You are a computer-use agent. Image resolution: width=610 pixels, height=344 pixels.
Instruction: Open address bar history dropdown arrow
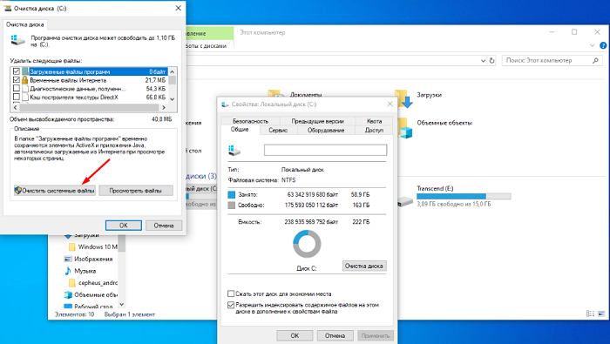point(483,61)
